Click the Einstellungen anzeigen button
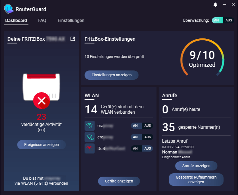238x195 pixels. click(111, 75)
